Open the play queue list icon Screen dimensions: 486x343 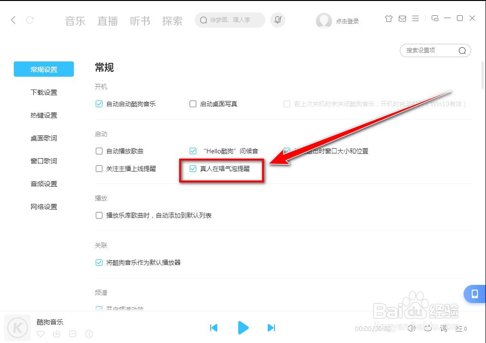[461, 328]
